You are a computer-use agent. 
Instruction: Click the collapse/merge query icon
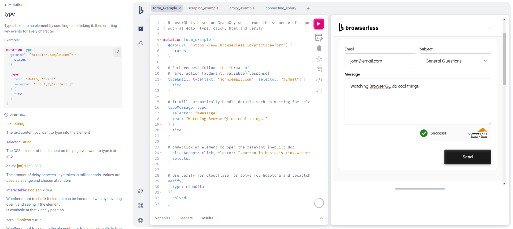(x=319, y=70)
